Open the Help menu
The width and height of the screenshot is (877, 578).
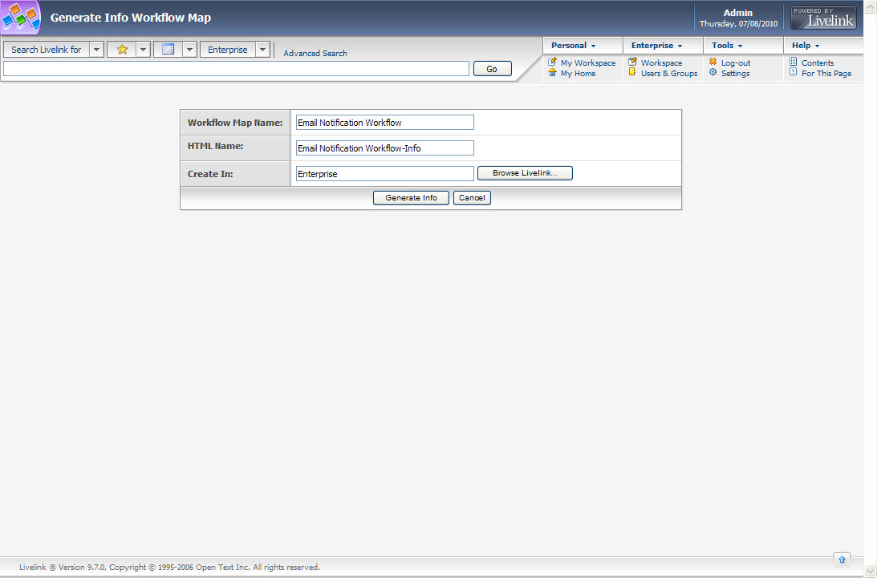point(806,46)
